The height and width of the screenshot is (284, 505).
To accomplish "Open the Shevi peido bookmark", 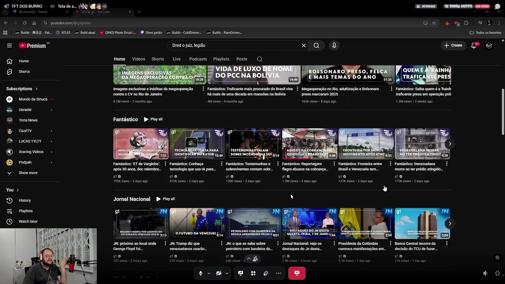I will (x=151, y=32).
